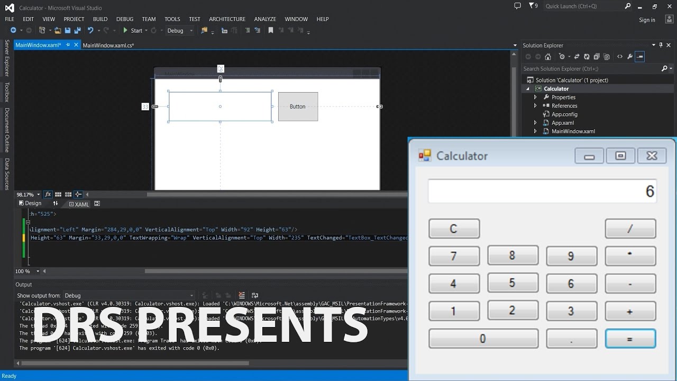Open the TOOLS menu
The width and height of the screenshot is (677, 381).
pyautogui.click(x=172, y=19)
